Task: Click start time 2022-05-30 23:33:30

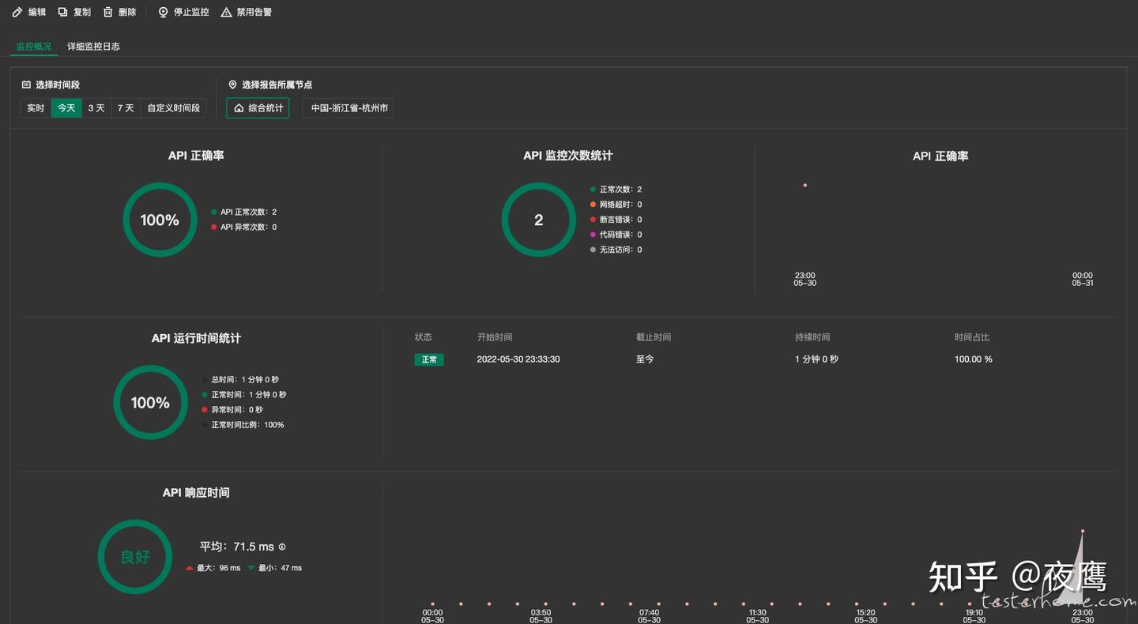Action: click(518, 359)
